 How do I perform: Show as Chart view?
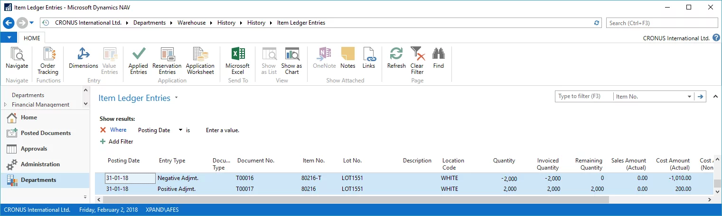[291, 61]
